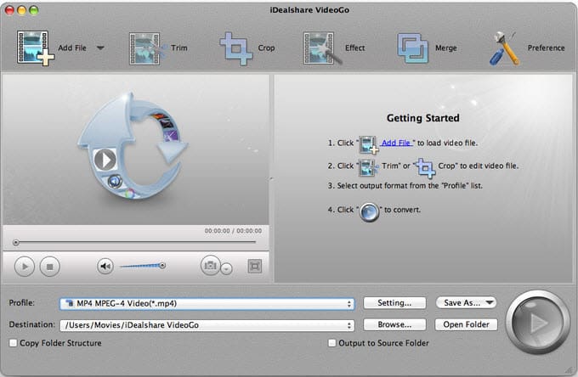Open the Save As... dropdown

467,302
